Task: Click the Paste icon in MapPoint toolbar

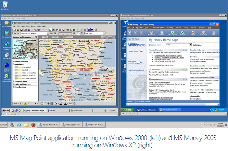Action: pyautogui.click(x=39, y=30)
